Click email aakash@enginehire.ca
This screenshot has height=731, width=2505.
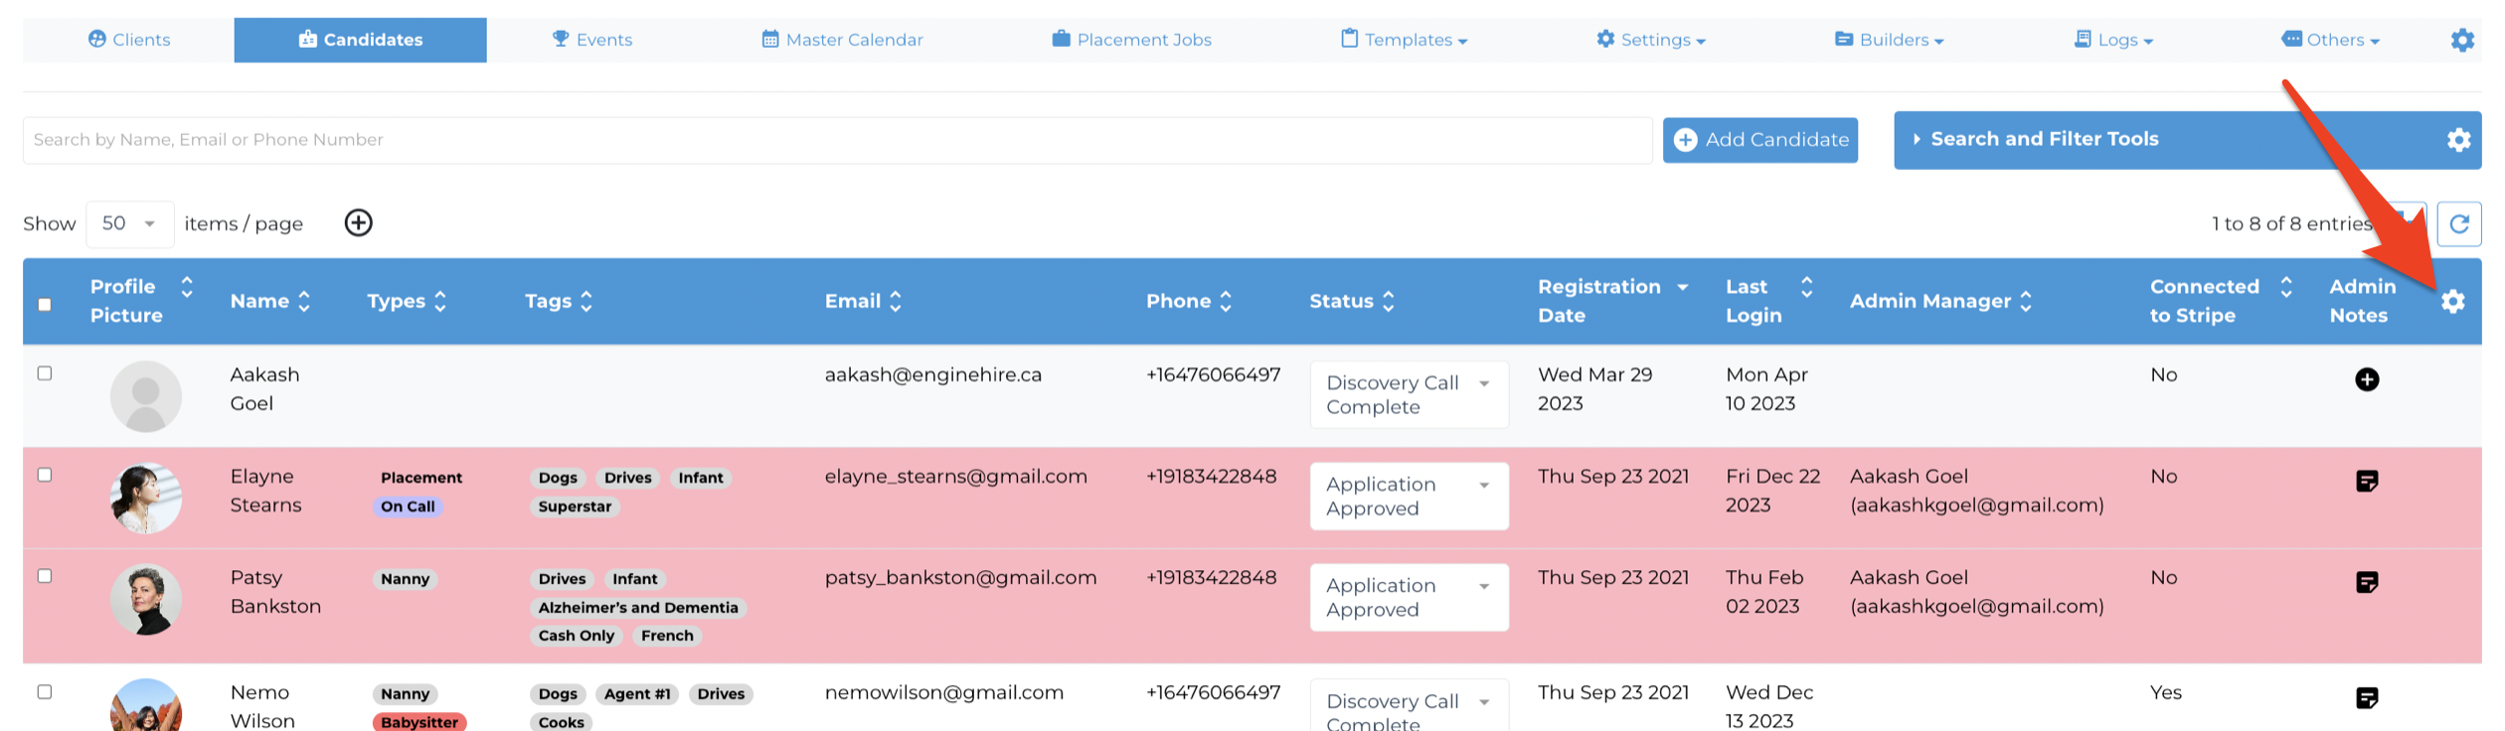[x=932, y=374]
